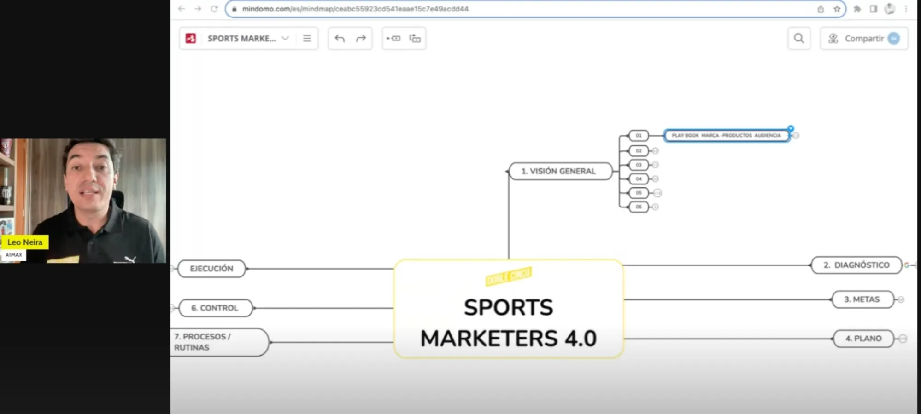921x414 pixels.
Task: Click the Compartir button
Action: [x=863, y=39]
